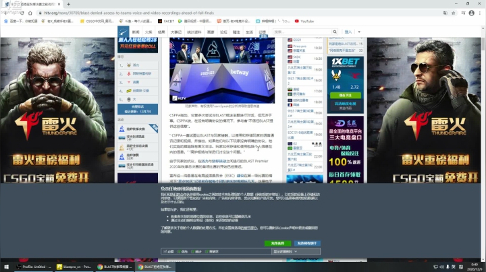Go to Chrome home page
The width and height of the screenshot is (486, 272).
[x=30, y=13]
